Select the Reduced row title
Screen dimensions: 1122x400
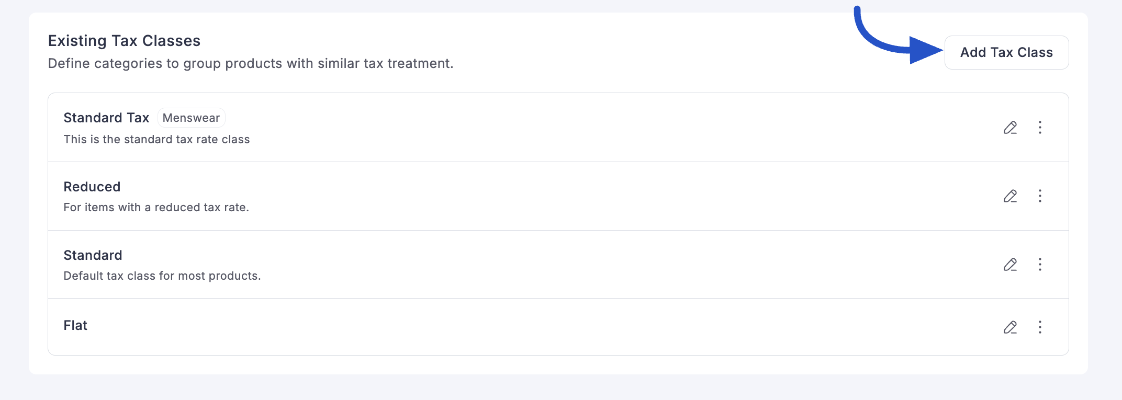click(92, 187)
